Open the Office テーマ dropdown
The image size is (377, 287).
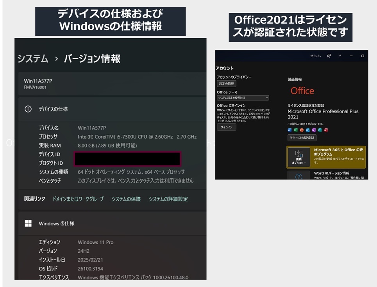(x=243, y=98)
